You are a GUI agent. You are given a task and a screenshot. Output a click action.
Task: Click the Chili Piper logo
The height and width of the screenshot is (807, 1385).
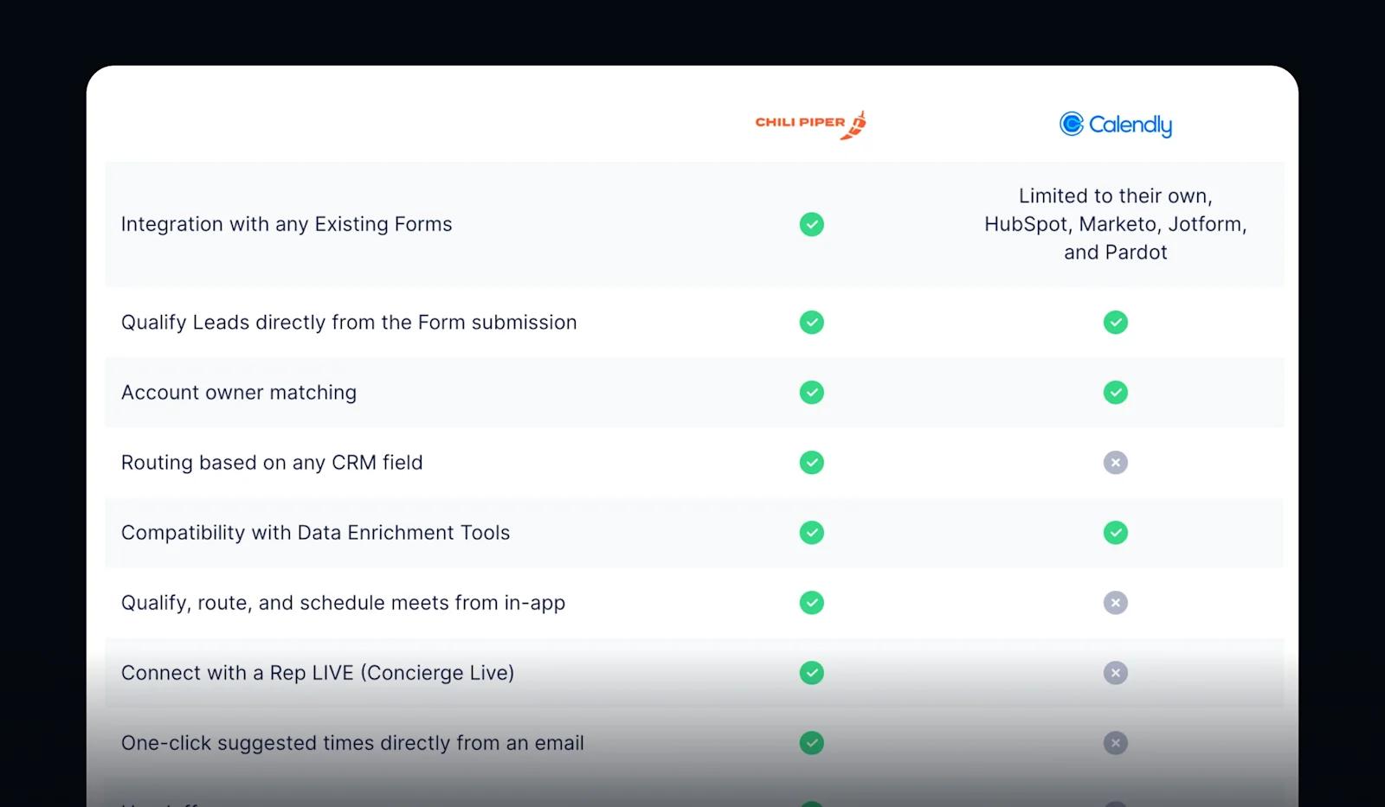pyautogui.click(x=810, y=125)
